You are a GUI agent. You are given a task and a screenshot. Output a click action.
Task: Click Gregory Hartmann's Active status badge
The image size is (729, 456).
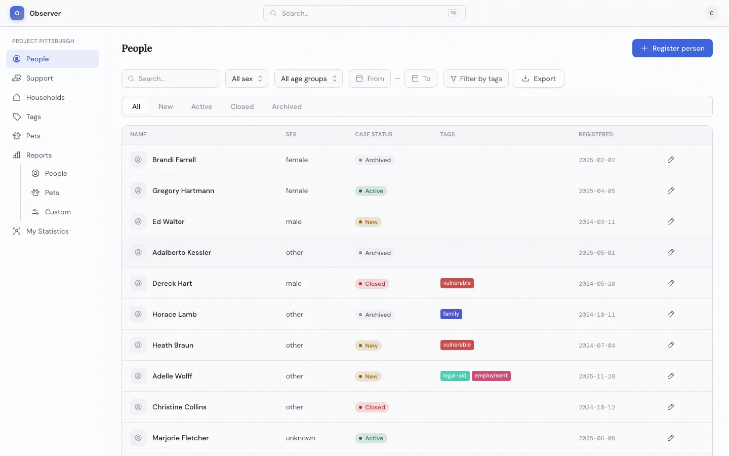click(371, 191)
